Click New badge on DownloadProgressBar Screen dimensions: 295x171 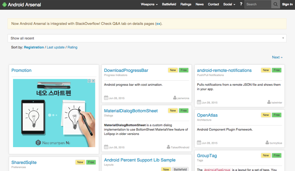(173, 70)
